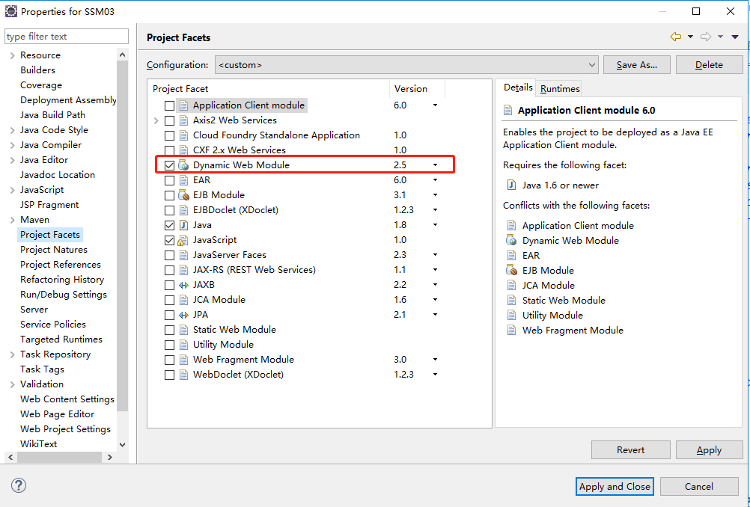This screenshot has width=750, height=507.
Task: Open Java Build Path properties page
Action: point(52,115)
